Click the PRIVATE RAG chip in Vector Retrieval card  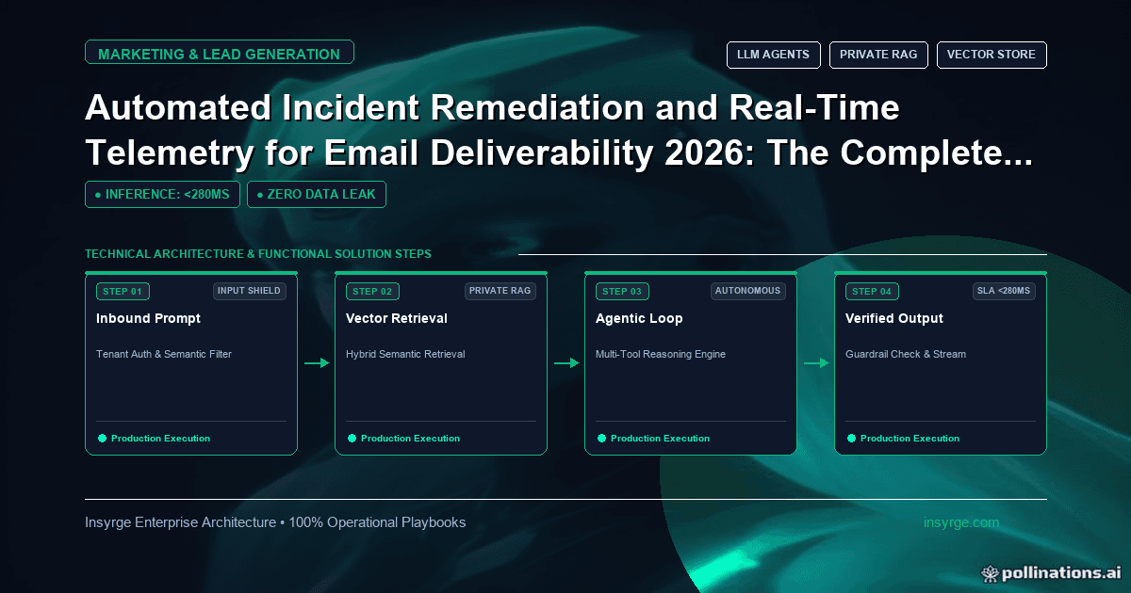tap(500, 291)
